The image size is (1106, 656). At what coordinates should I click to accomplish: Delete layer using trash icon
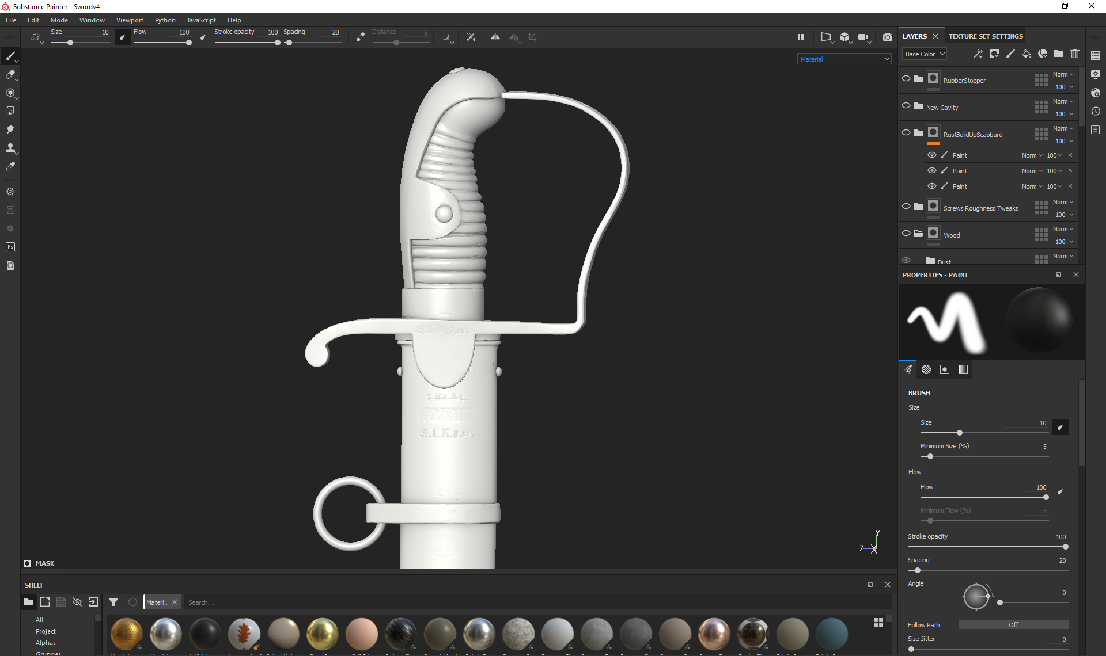pos(1075,54)
